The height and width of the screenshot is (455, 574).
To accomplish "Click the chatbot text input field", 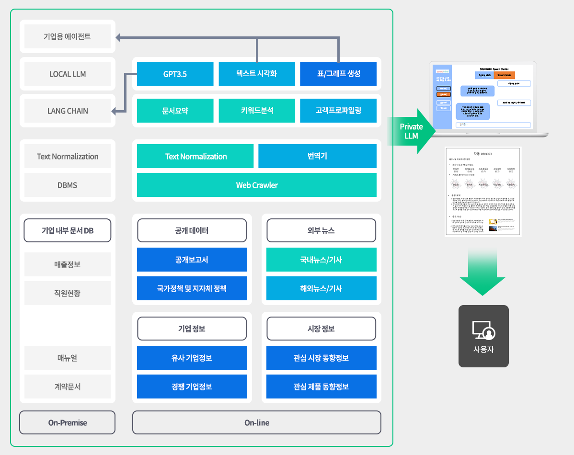I will 493,125.
